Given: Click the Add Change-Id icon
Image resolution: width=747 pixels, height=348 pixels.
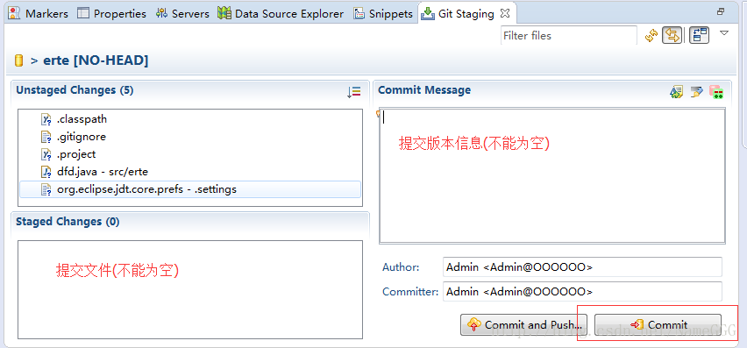Looking at the screenshot, I should click(716, 91).
